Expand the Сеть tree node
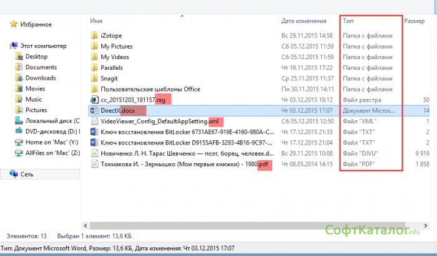 pos(5,174)
